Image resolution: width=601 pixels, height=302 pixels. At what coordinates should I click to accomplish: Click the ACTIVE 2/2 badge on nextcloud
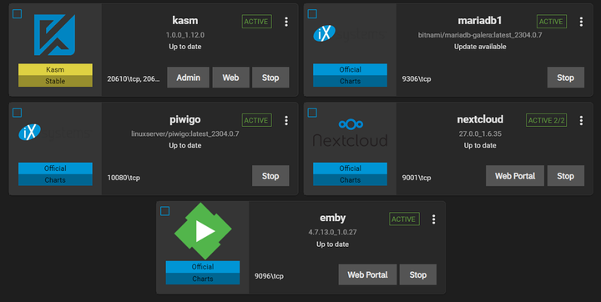546,120
